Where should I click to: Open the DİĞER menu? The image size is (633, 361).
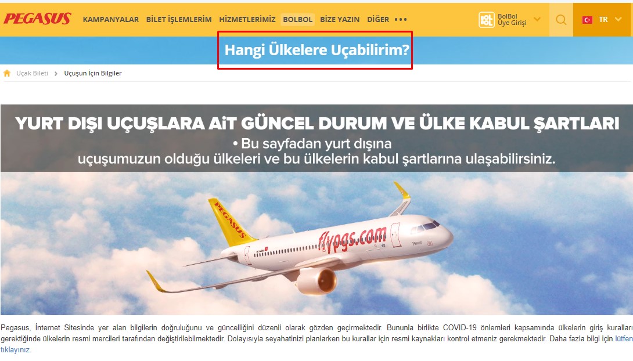click(378, 19)
